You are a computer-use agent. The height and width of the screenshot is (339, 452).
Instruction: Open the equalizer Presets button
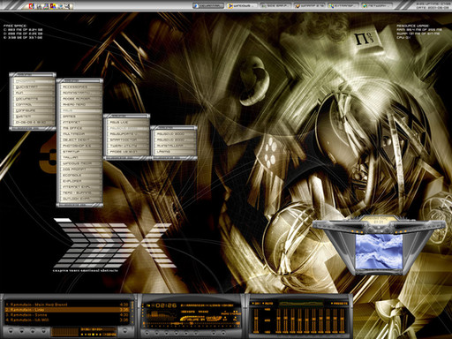tap(340, 304)
